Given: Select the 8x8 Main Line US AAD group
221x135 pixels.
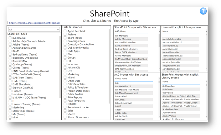Looking at the screenshot, I should click(134, 86).
